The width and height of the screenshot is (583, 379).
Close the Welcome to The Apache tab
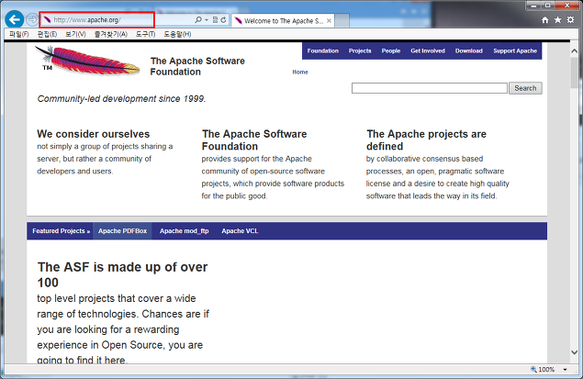[x=329, y=21]
